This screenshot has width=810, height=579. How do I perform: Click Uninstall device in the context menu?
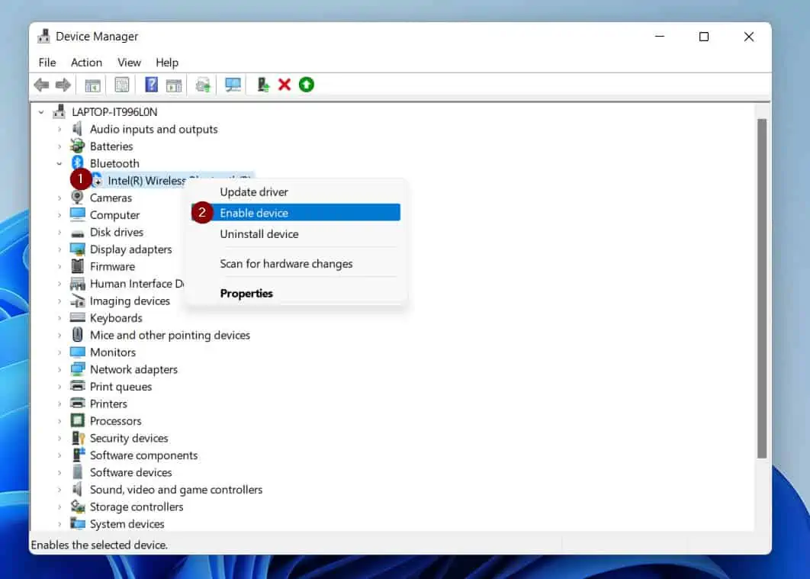(259, 234)
